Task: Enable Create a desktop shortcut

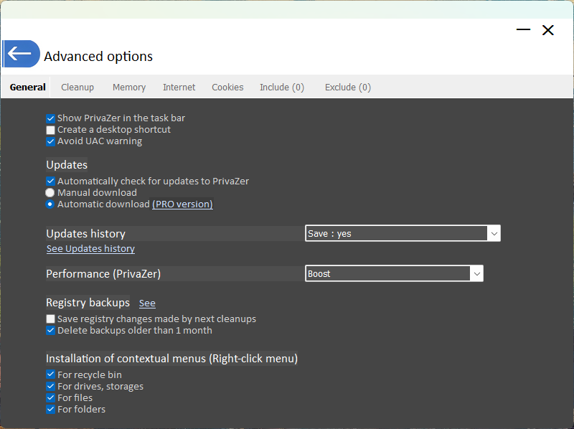Action: (x=50, y=130)
